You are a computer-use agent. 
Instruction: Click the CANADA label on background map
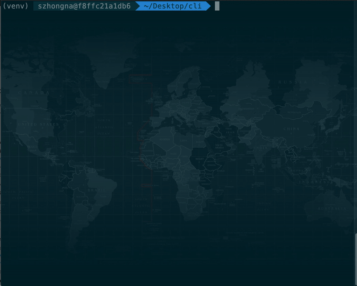[33, 93]
